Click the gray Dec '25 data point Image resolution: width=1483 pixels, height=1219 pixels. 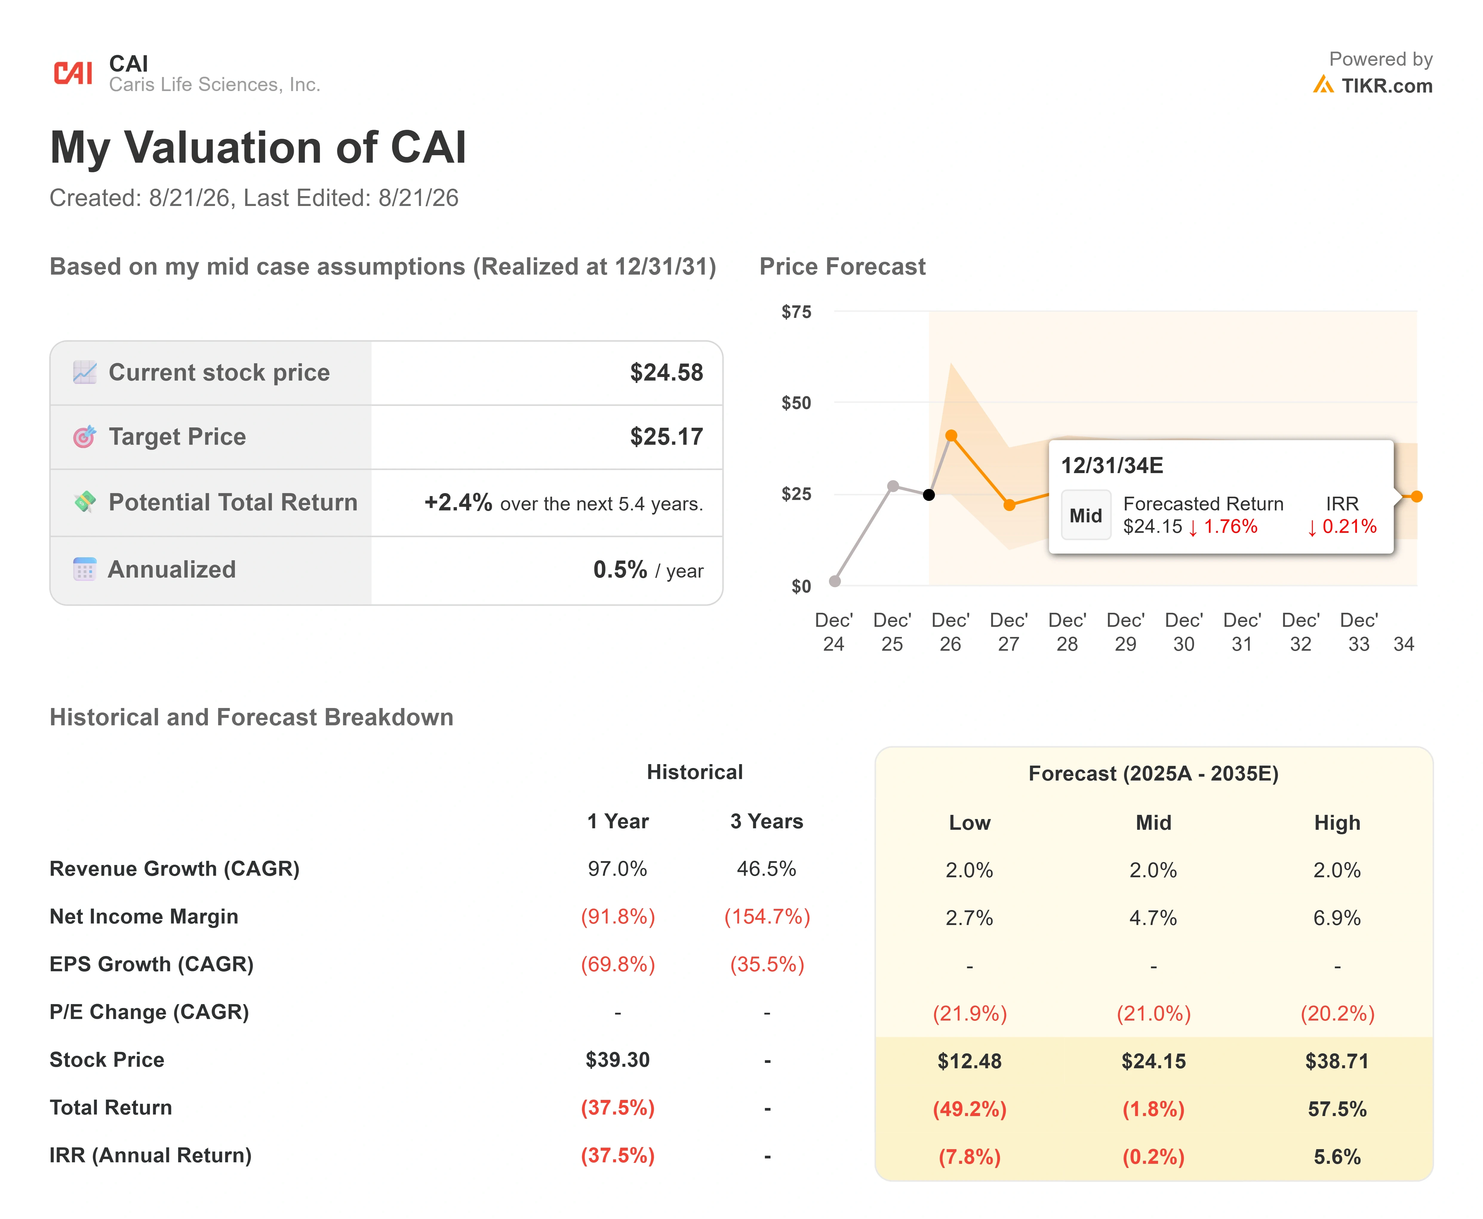point(893,486)
